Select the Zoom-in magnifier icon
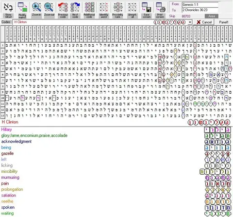 36,7
